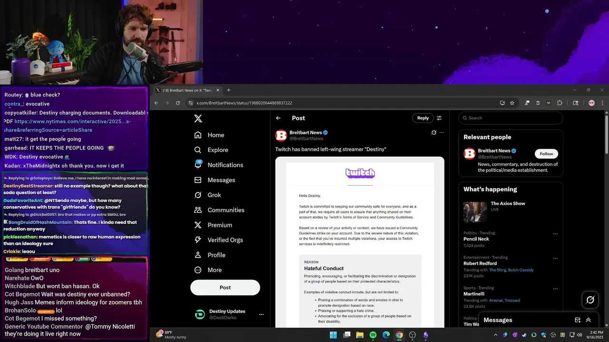Open the Extensions puzzle icon
The height and width of the screenshot is (342, 609).
(560, 103)
